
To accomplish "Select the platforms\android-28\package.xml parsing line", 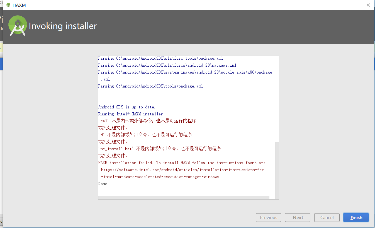I will pyautogui.click(x=167, y=65).
